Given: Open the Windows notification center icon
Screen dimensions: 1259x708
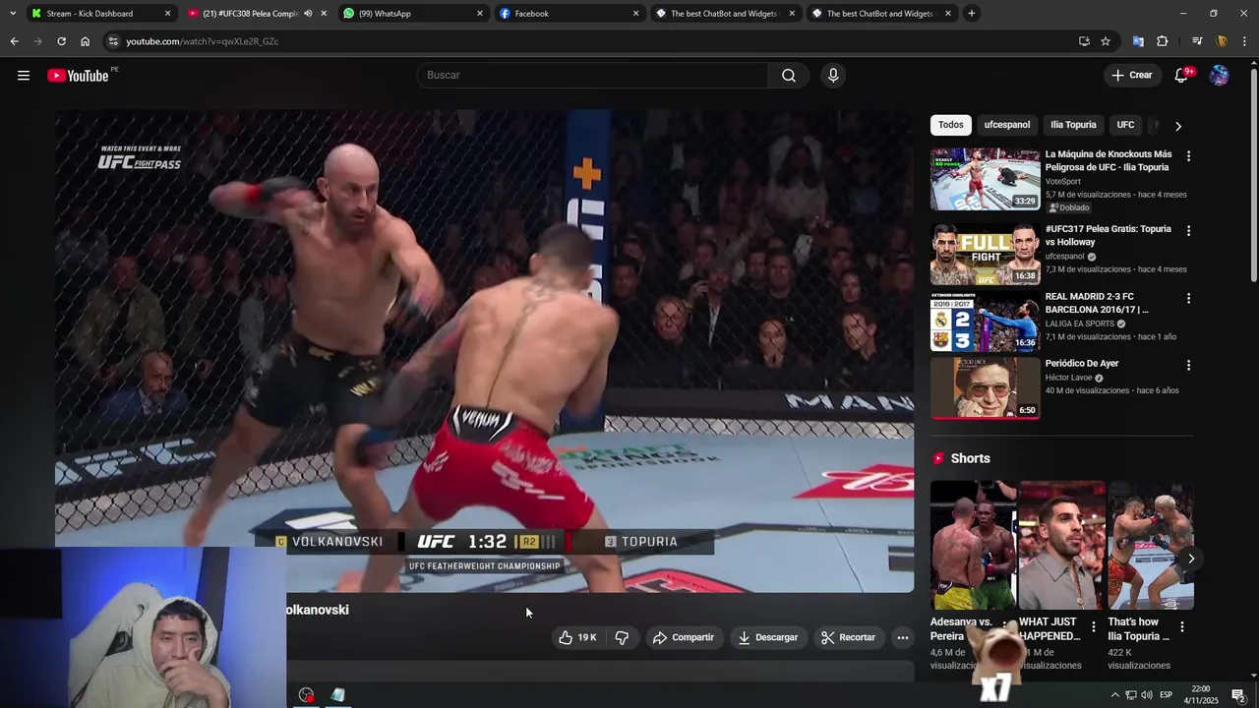Looking at the screenshot, I should [1238, 695].
